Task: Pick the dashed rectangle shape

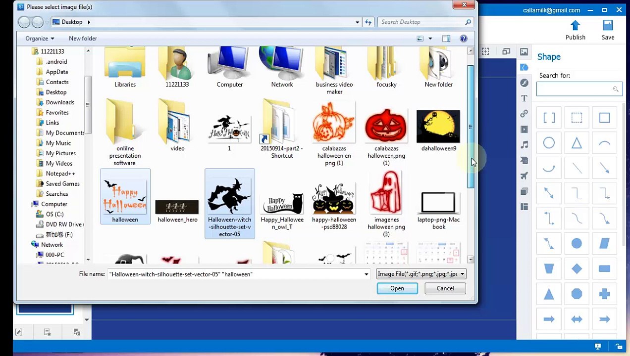Action: (577, 118)
